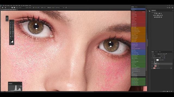Viewport: 174px width, 97px height.
Task: Enable airbrush-style build-up in options bar
Action: point(42,8)
